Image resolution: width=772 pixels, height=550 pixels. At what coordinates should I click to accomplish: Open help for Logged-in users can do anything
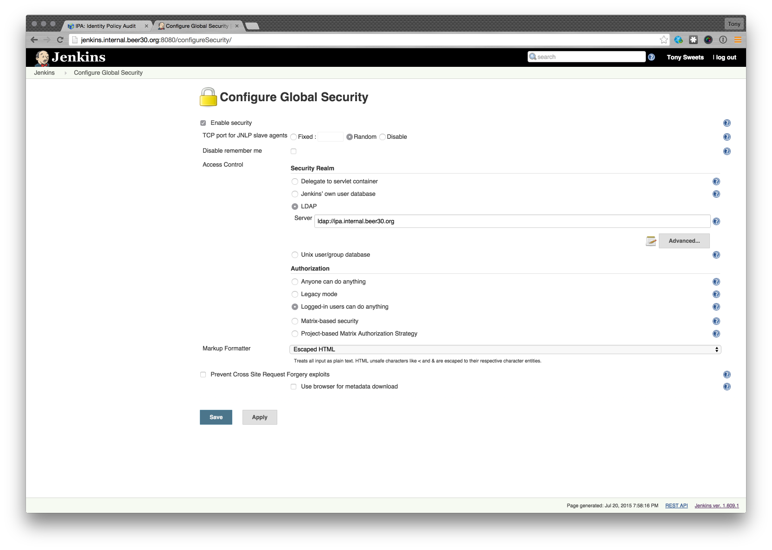coord(716,307)
